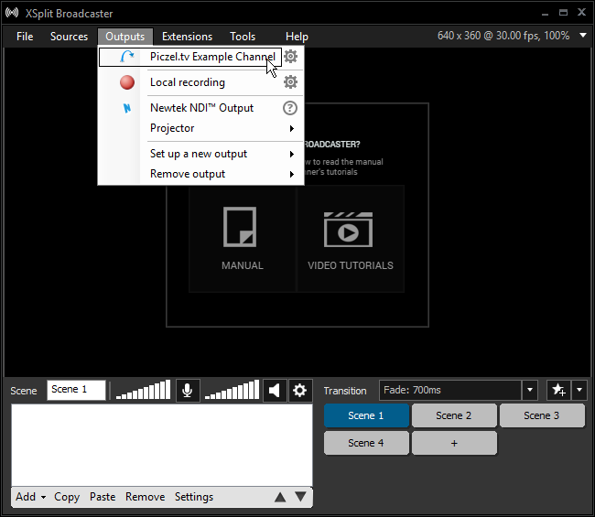Open settings gear for Piczel.tv Example Channel
Image resolution: width=595 pixels, height=517 pixels.
pyautogui.click(x=290, y=57)
